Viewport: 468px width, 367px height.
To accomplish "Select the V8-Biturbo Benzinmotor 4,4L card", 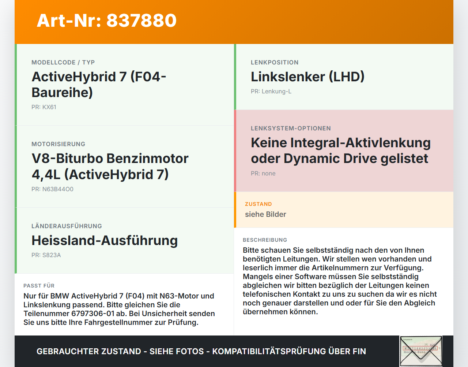I will 124,167.
